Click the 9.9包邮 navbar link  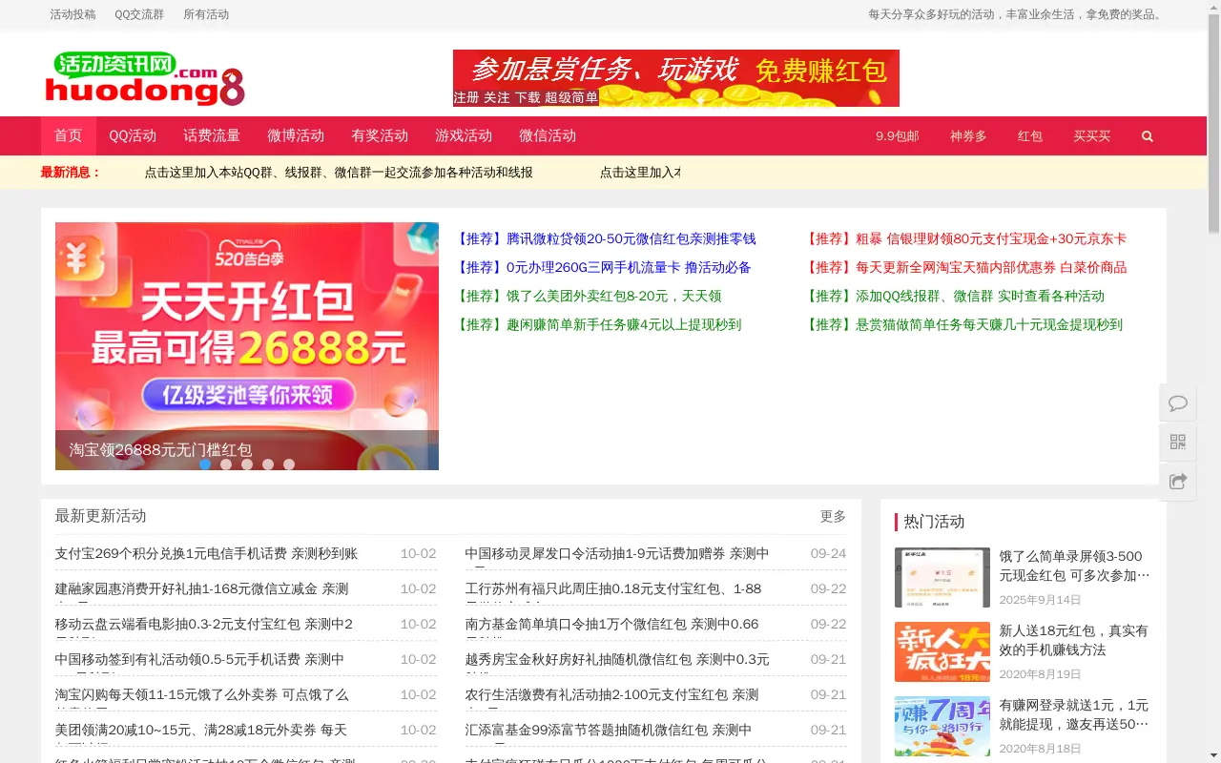pyautogui.click(x=898, y=136)
